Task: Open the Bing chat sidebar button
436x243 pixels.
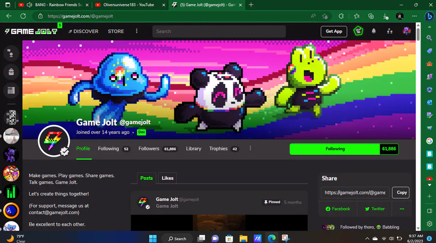Action: (429, 16)
